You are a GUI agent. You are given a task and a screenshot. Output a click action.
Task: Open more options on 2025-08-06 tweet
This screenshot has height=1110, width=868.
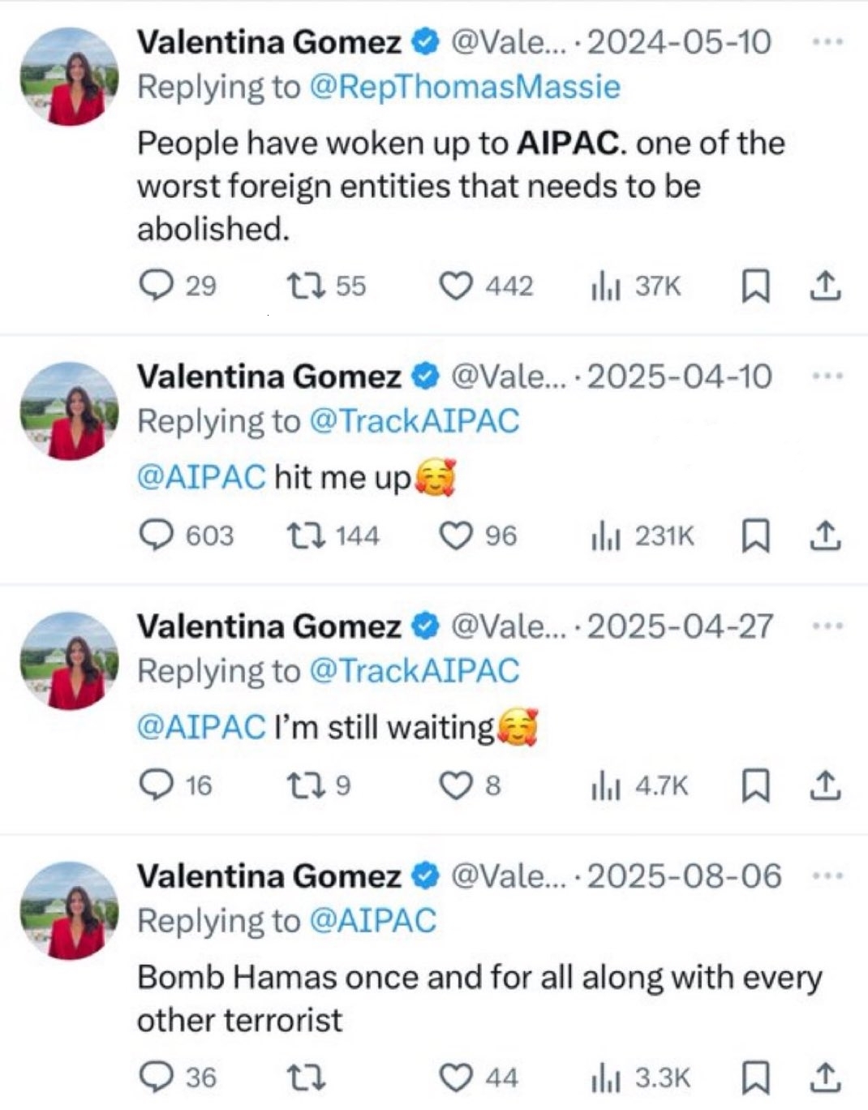tap(827, 876)
